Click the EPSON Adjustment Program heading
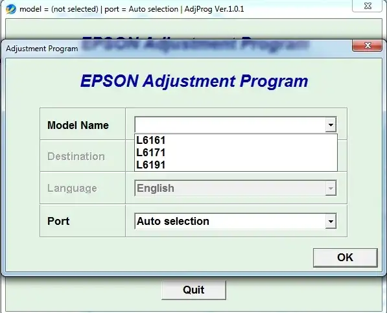The height and width of the screenshot is (313, 387). point(194,81)
